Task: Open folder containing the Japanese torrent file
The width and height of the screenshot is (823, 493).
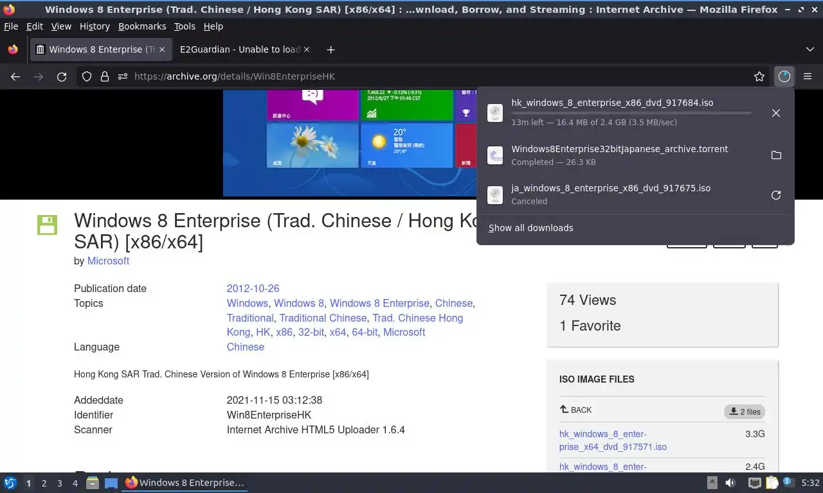Action: pyautogui.click(x=776, y=155)
